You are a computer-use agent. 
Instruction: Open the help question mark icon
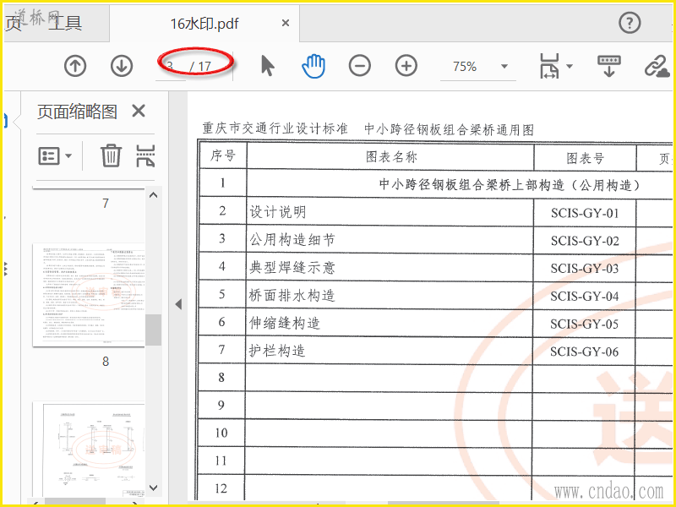point(630,23)
